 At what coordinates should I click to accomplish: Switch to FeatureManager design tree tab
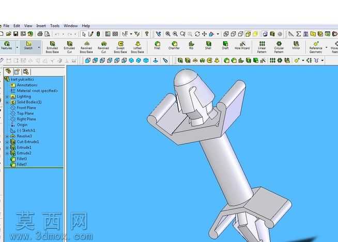[x=8, y=71]
